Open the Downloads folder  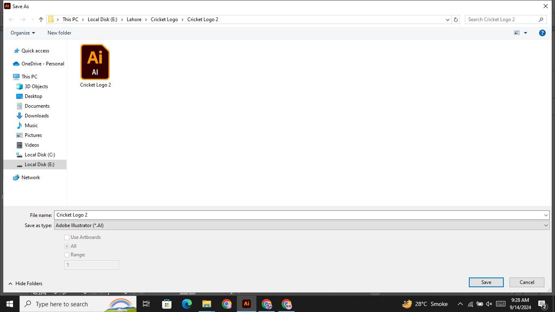(x=37, y=116)
